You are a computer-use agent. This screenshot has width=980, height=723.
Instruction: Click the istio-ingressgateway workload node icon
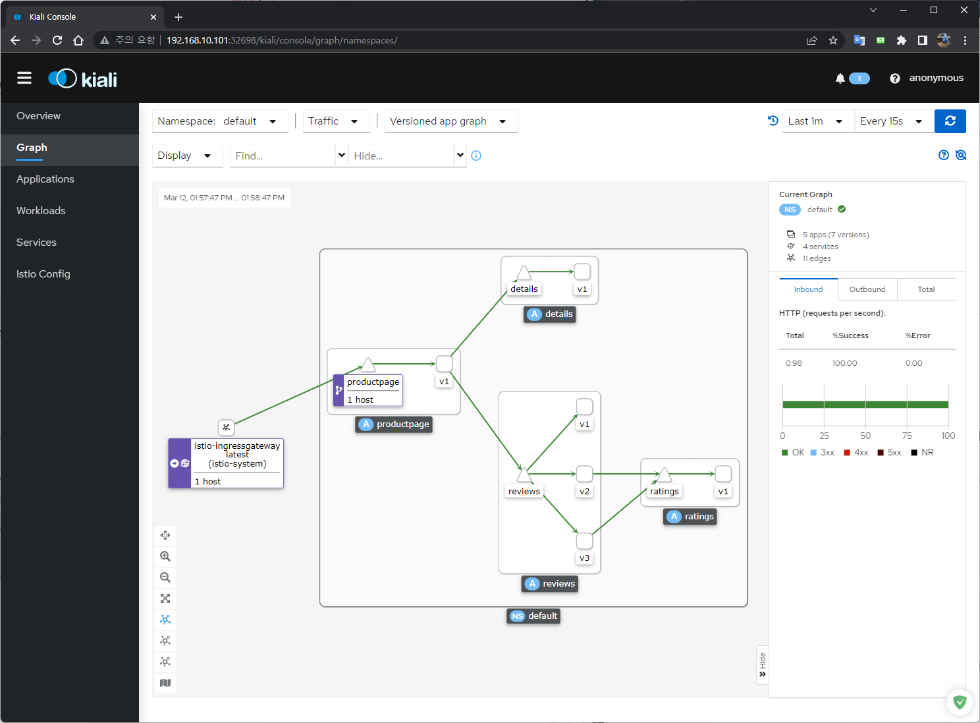point(226,427)
